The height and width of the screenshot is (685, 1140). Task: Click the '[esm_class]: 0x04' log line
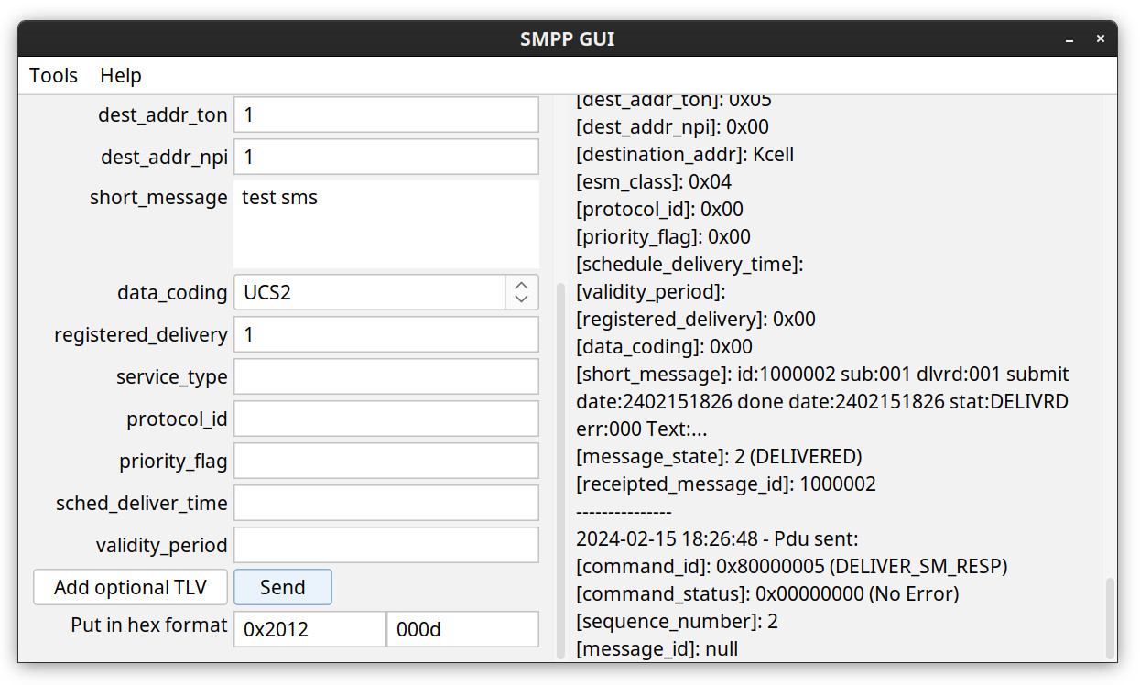point(654,181)
